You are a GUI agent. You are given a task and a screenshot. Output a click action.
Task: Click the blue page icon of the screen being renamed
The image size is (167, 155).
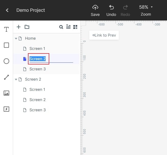(x=25, y=59)
